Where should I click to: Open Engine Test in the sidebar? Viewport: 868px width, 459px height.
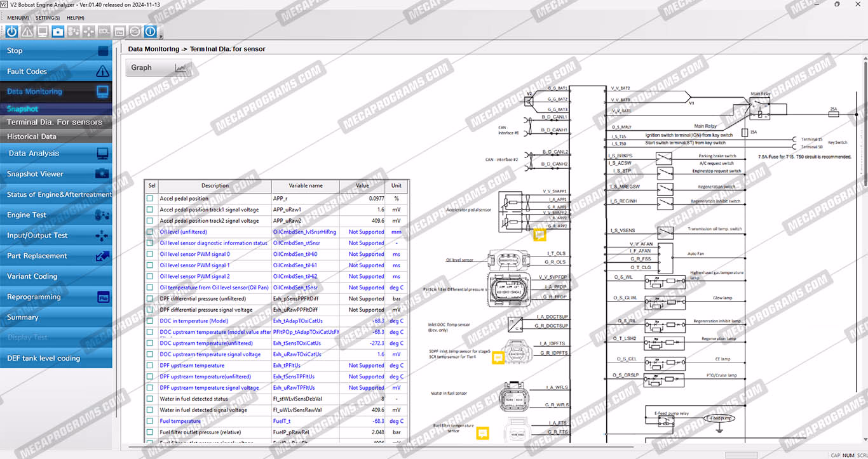[x=56, y=215]
